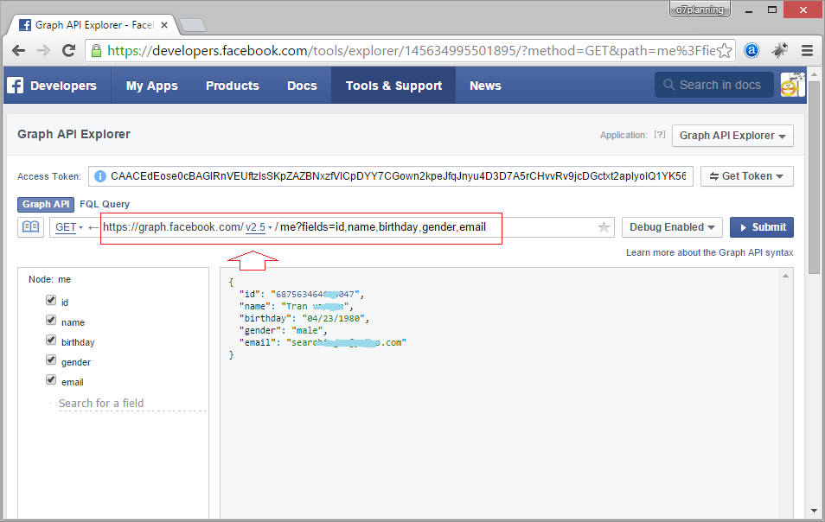Click the Facebook logo in navbar
This screenshot has height=522, width=825.
click(16, 86)
